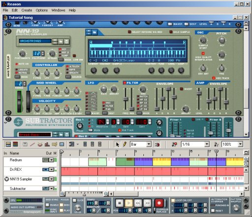This screenshot has height=217, width=252.
Task: Toggle NN-19 Low BW button
Action: [74, 56]
